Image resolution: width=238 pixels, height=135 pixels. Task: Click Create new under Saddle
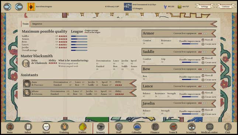pyautogui.click(x=209, y=63)
